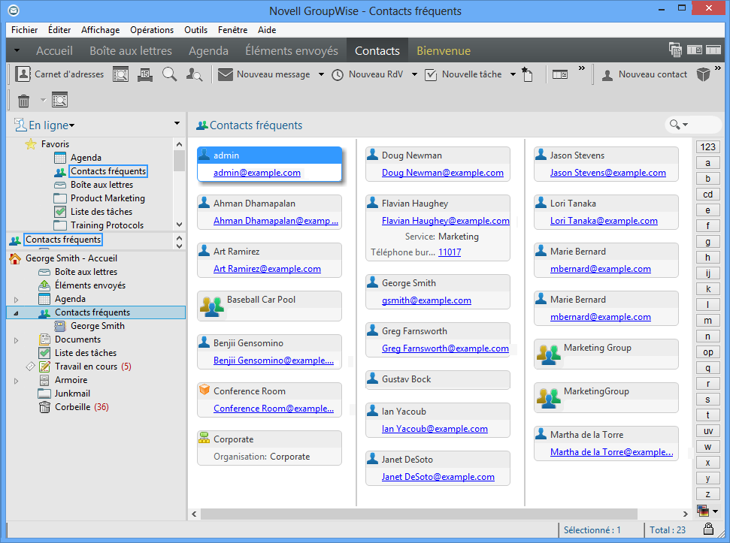Click the view layout icon in main toolbar
Viewport: 730px width, 543px height.
tap(559, 74)
